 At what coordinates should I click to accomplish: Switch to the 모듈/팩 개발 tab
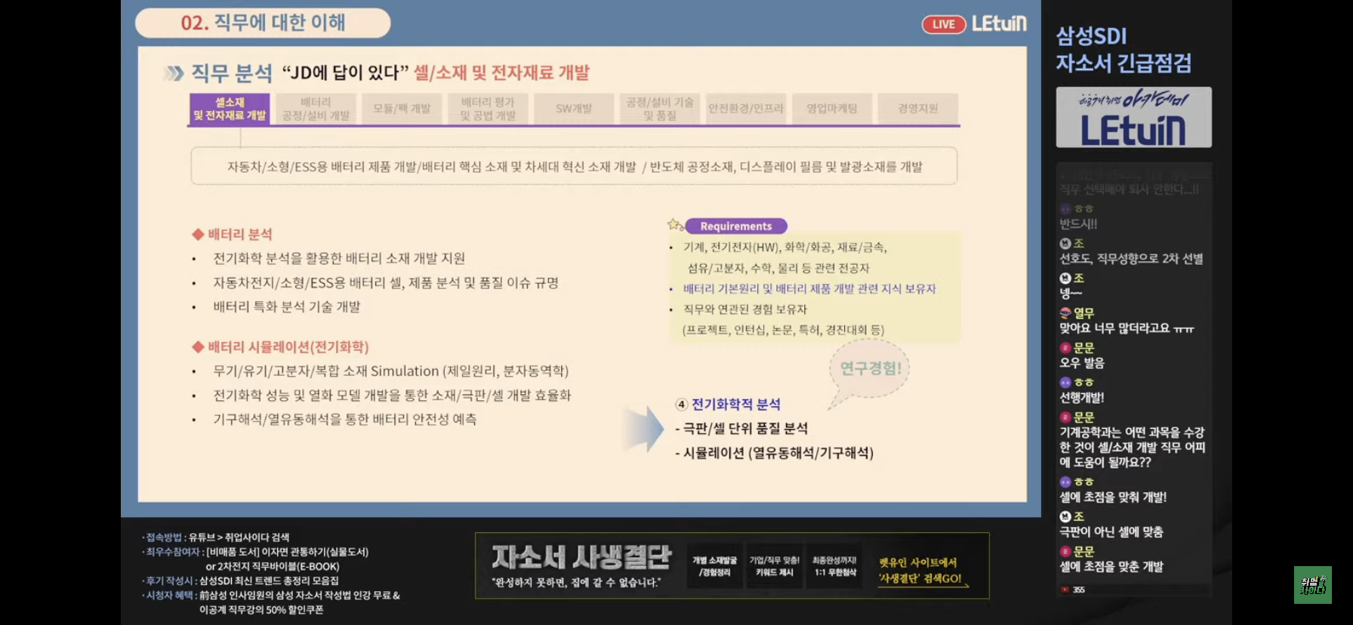pos(402,109)
